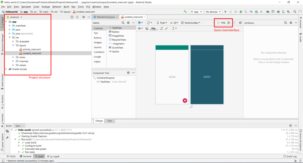Click the pink floating button in design preview
The width and height of the screenshot is (303, 163).
coord(185,100)
